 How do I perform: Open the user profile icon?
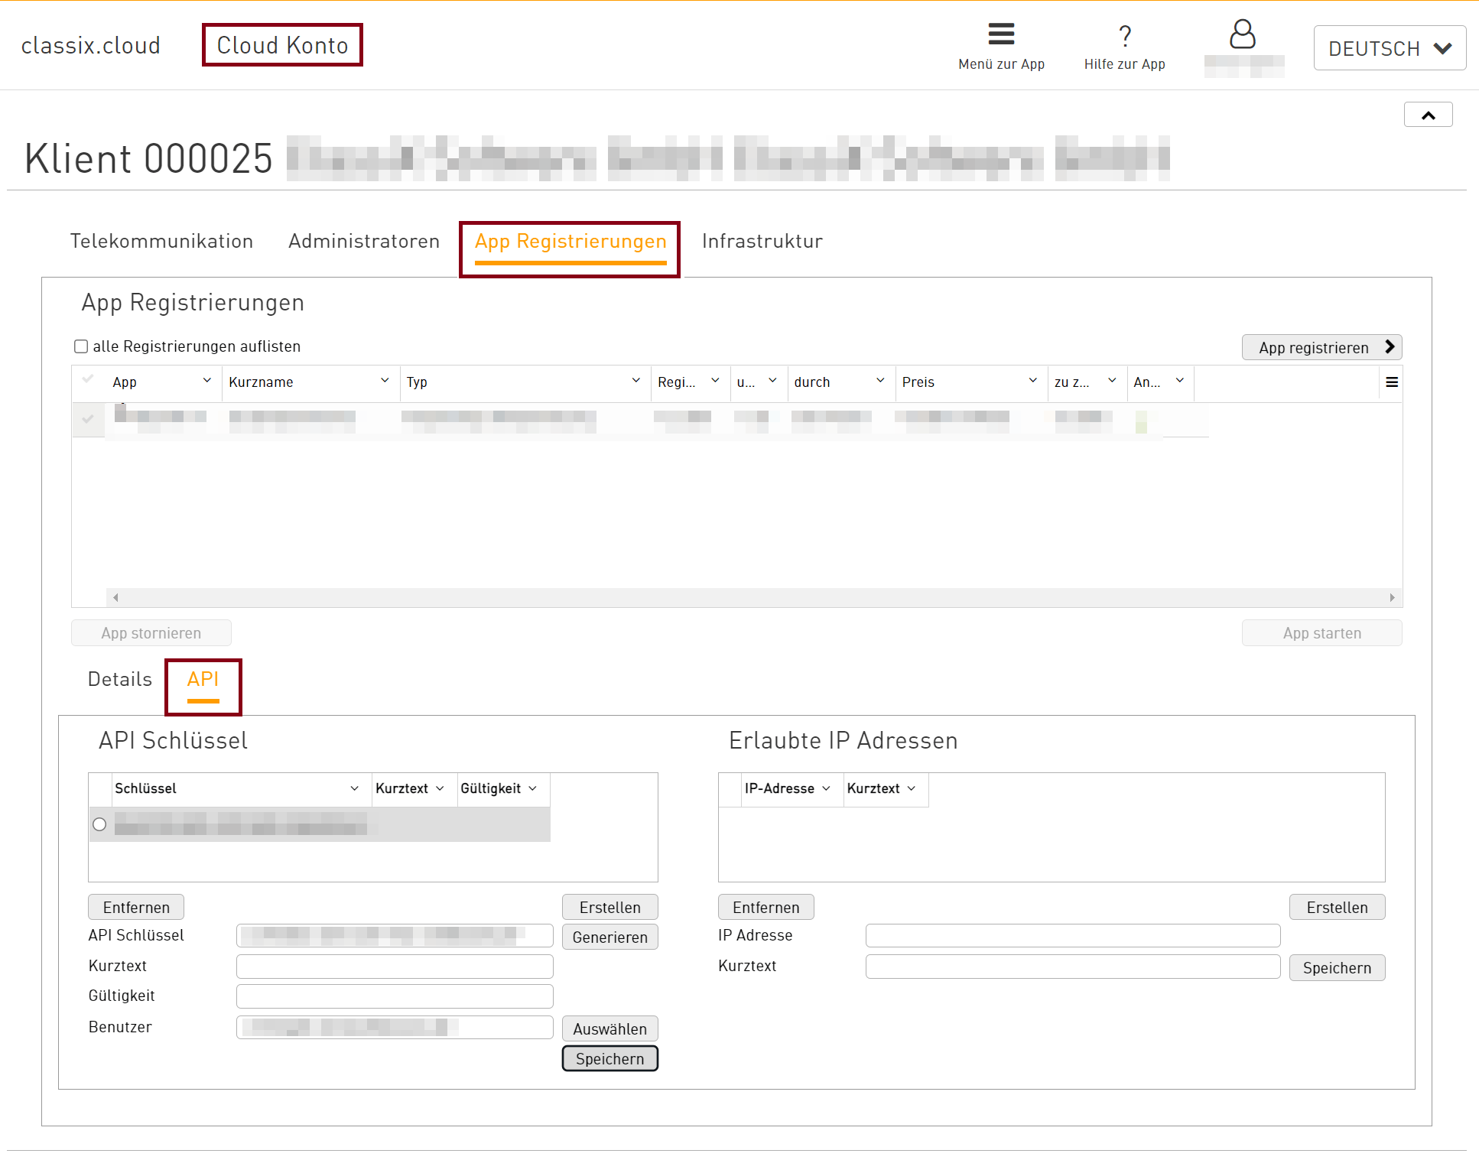(x=1242, y=34)
